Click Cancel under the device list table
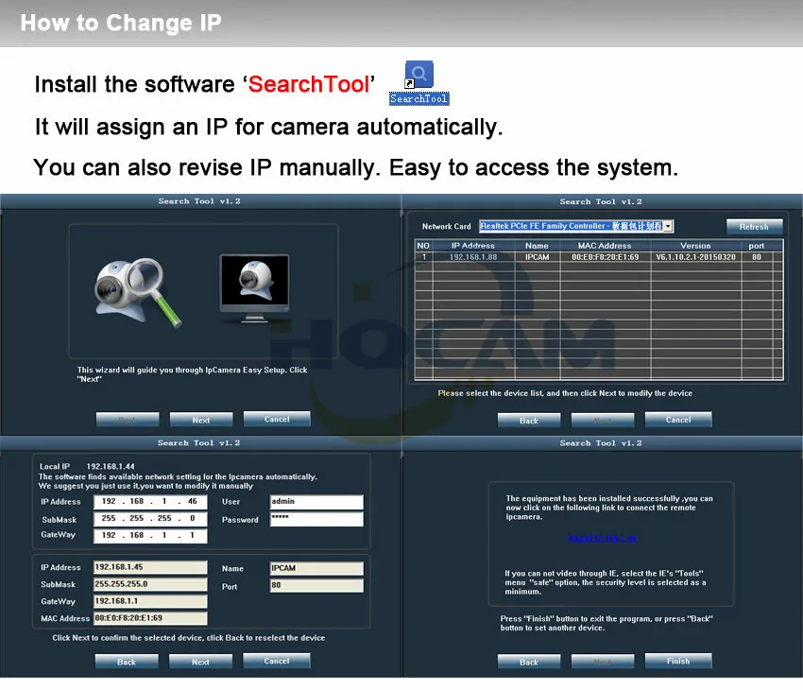This screenshot has width=803, height=690. tap(678, 420)
